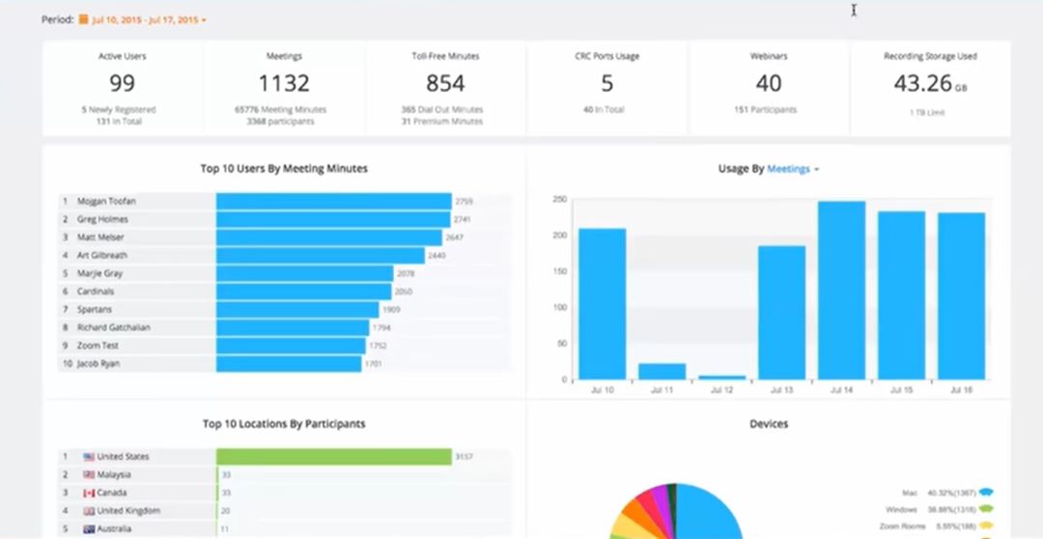Open the Usage By Meetings dropdown

pos(793,169)
